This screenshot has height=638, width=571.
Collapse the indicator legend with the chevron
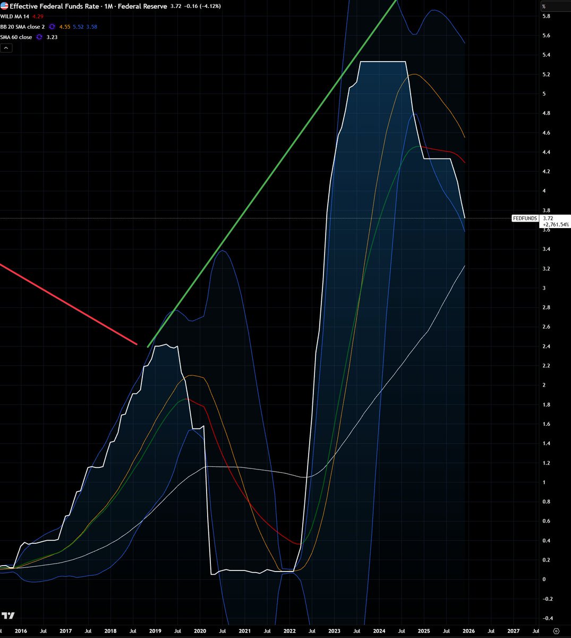pos(6,48)
